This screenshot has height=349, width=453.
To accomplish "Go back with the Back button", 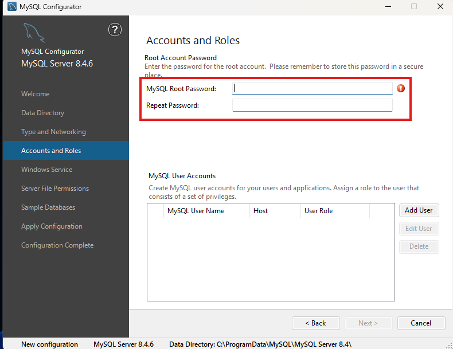I will point(316,323).
